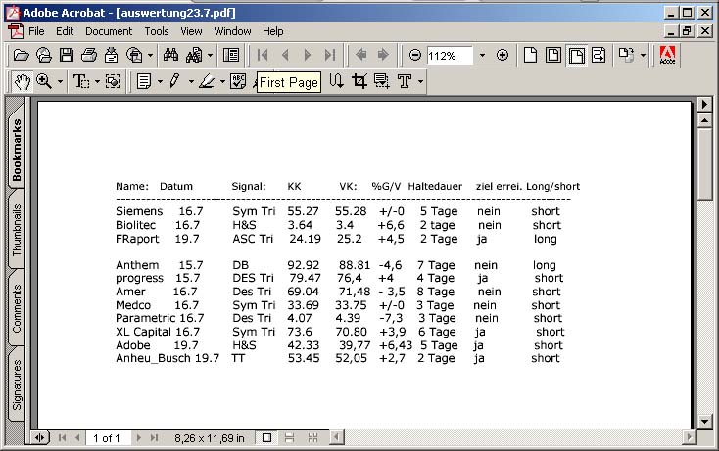719x451 pixels.
Task: Select the Note comment tool
Action: [144, 82]
